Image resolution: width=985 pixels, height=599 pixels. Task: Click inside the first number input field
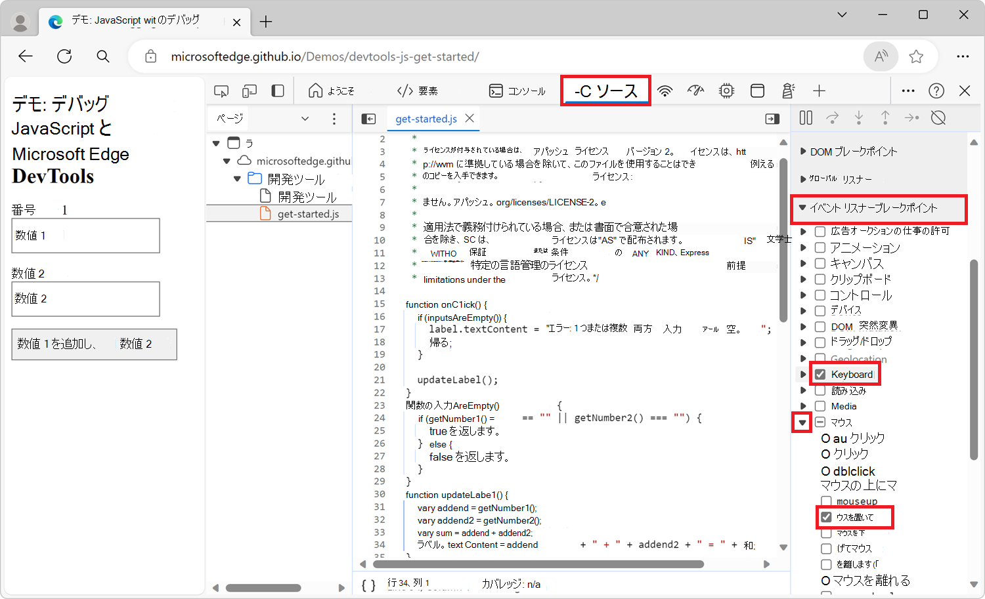(85, 236)
